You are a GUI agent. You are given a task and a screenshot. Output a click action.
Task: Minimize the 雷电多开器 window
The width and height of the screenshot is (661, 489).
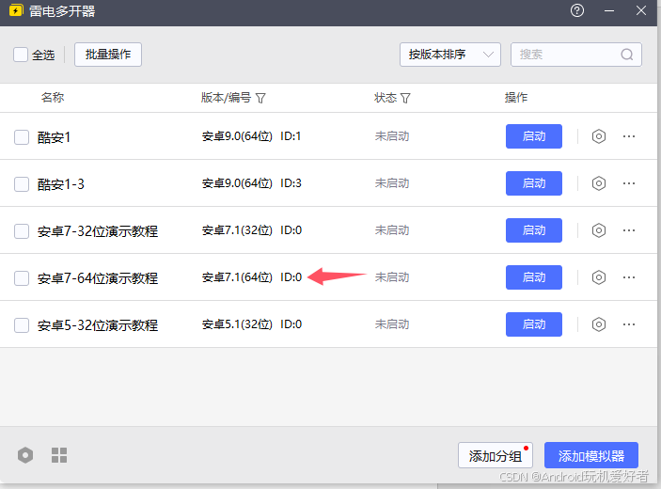pos(609,10)
